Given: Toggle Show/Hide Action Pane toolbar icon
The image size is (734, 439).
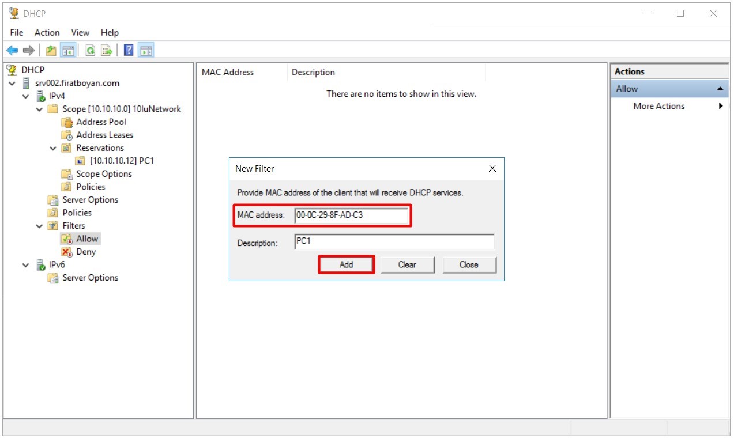Looking at the screenshot, I should 146,51.
